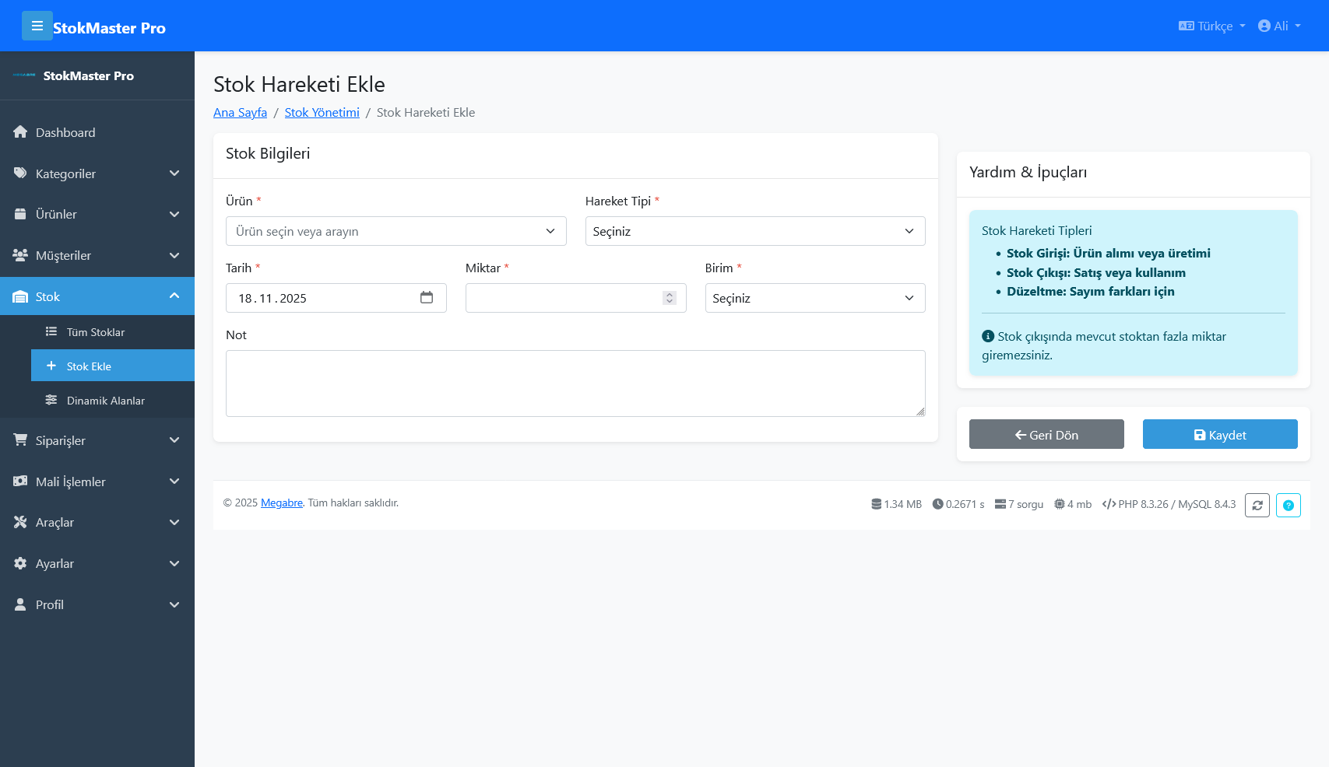1329x767 pixels.
Task: Select the Siparişler cart icon
Action: 20,440
